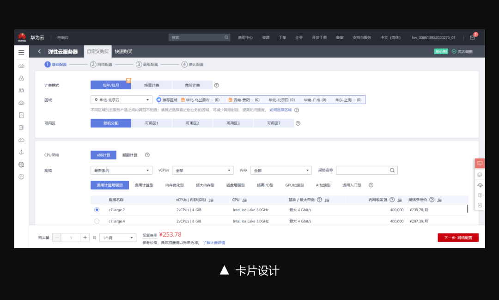Select 可用区1 availability zone
This screenshot has height=300, width=499.
click(152, 123)
